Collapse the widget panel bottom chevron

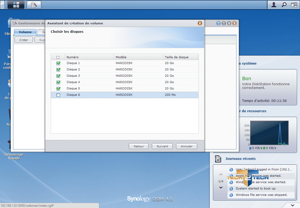click(x=292, y=205)
